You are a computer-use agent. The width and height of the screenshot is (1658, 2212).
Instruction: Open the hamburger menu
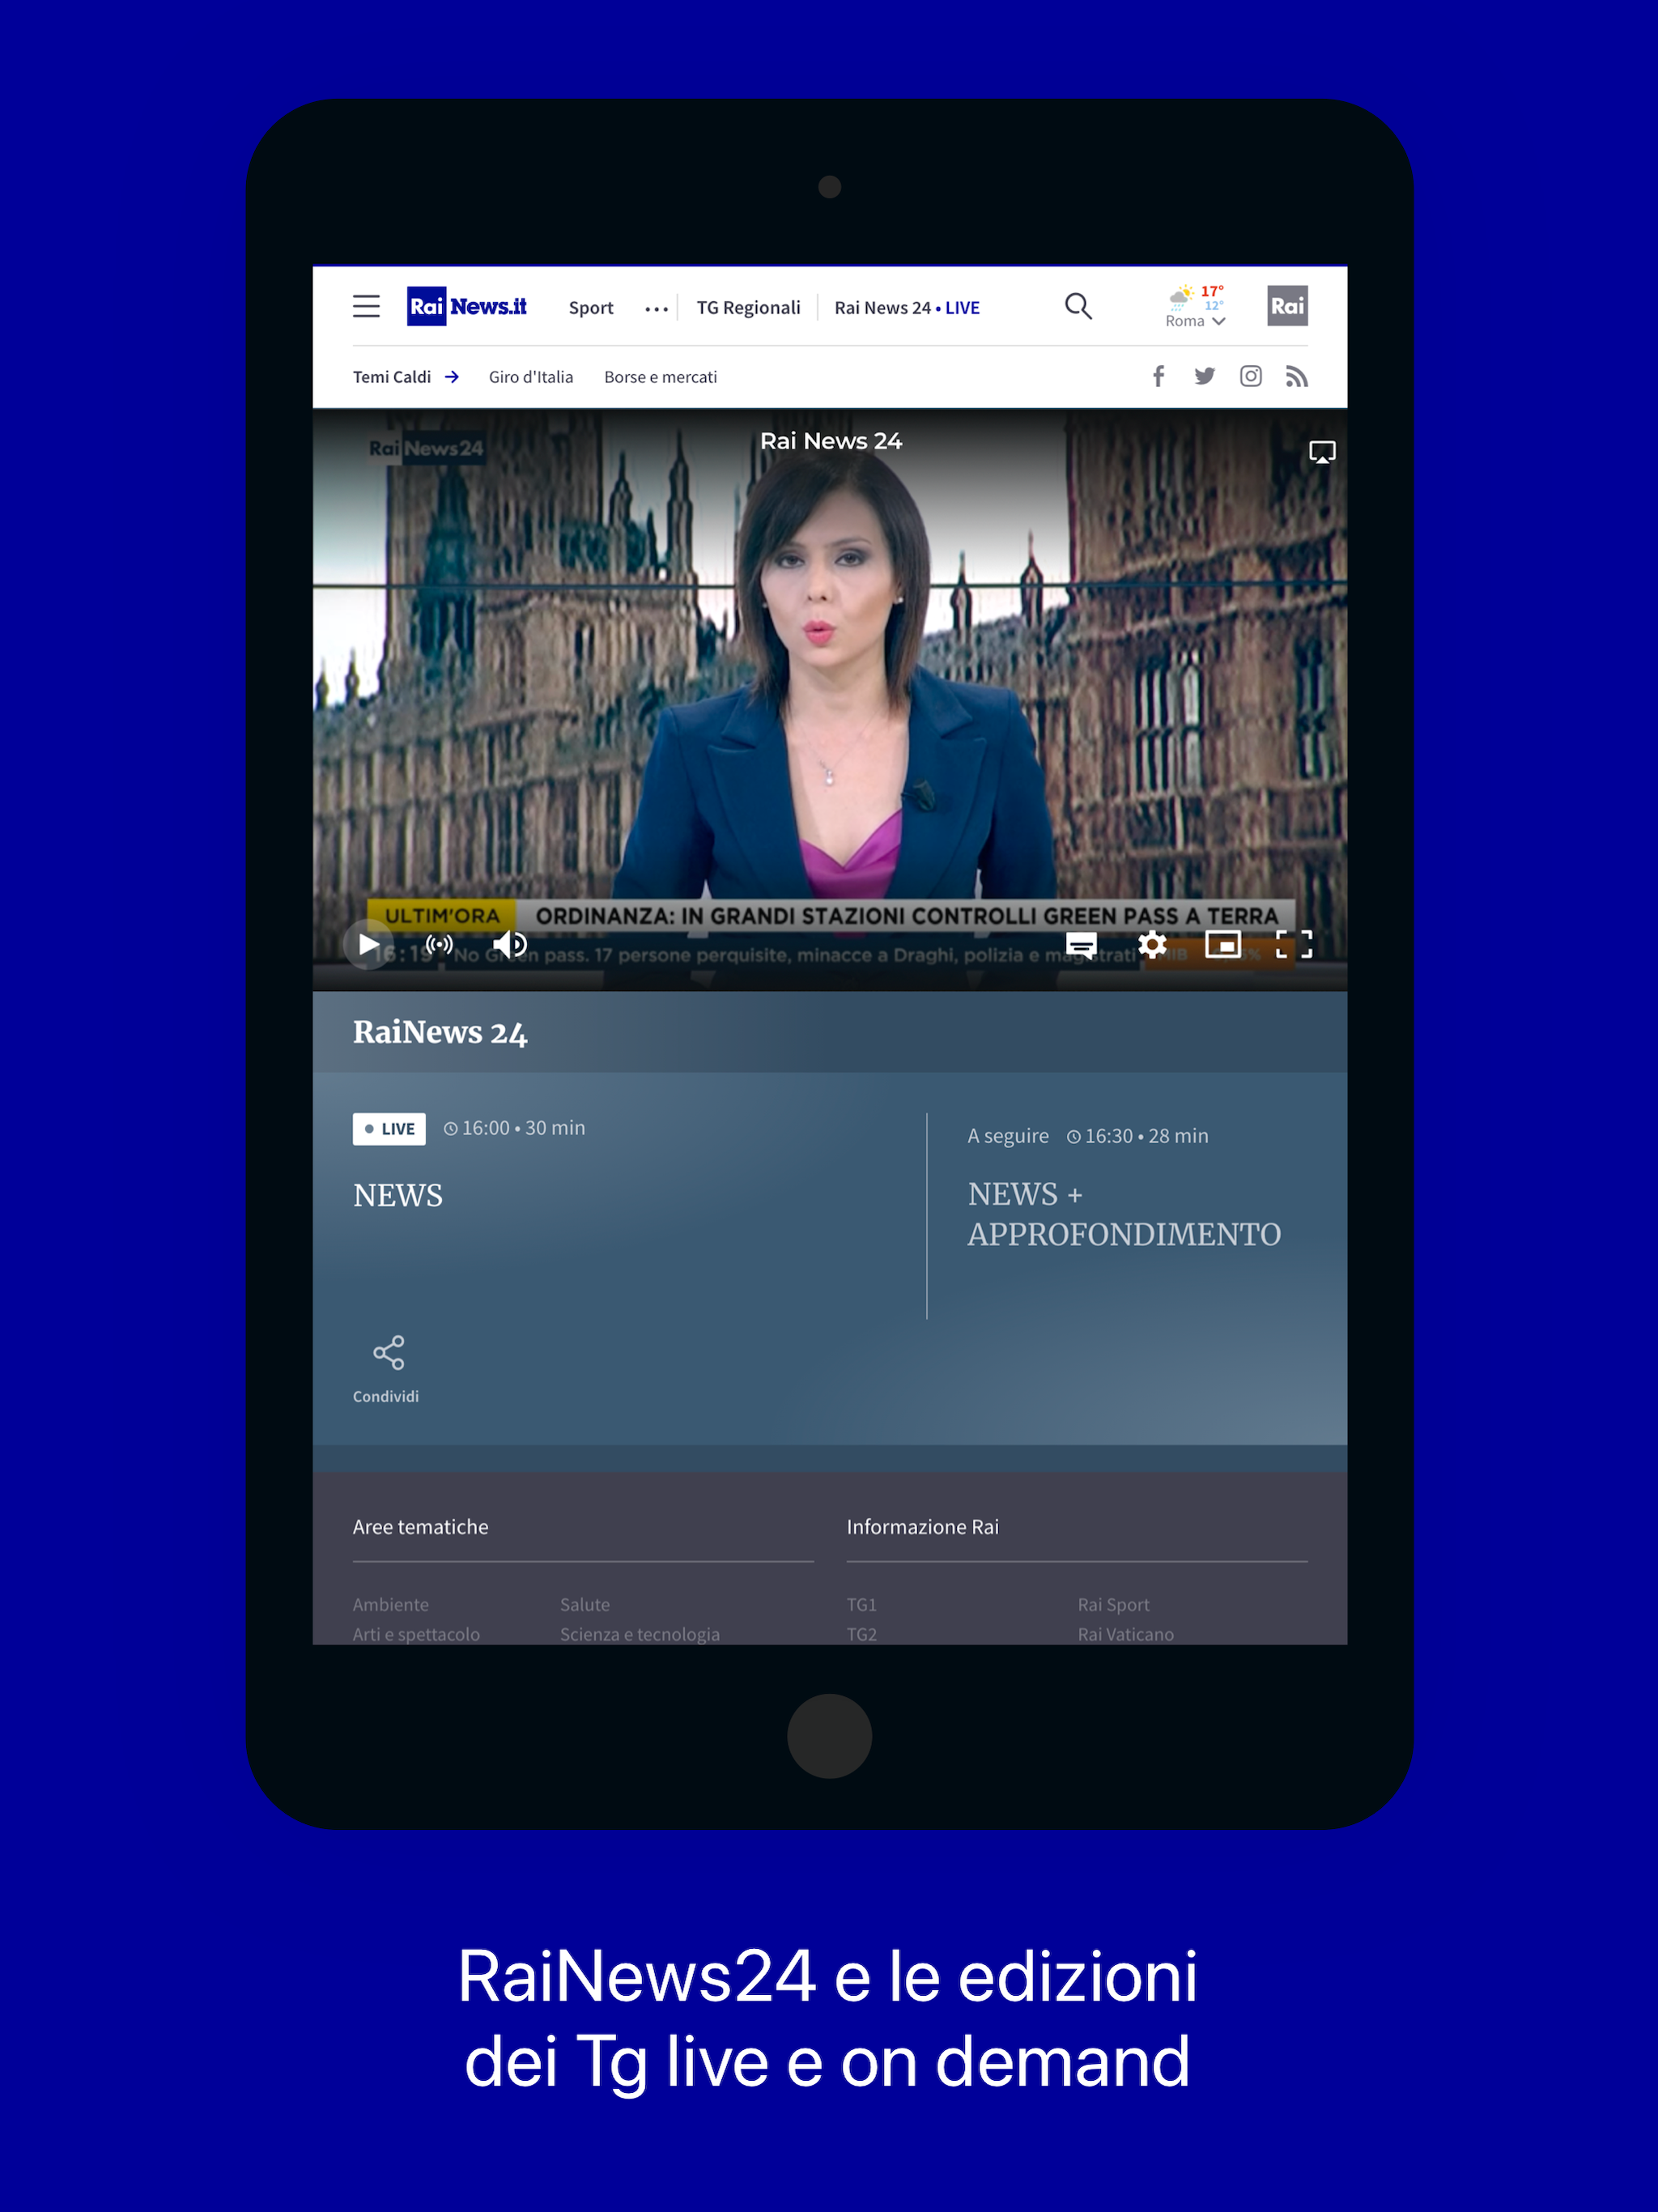coord(366,306)
